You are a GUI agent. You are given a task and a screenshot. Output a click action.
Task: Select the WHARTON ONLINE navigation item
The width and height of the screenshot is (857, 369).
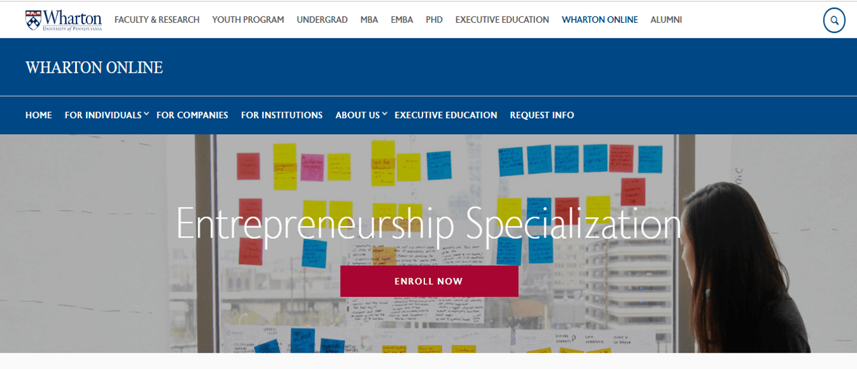click(599, 20)
